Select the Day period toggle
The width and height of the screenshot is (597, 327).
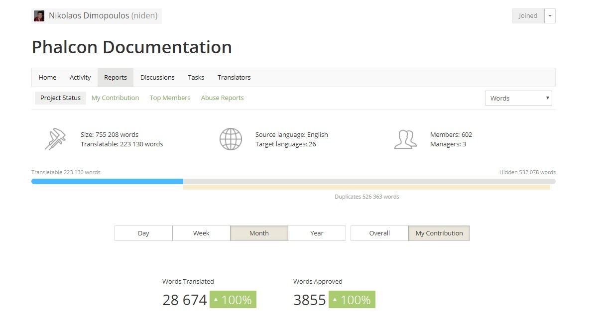point(143,233)
